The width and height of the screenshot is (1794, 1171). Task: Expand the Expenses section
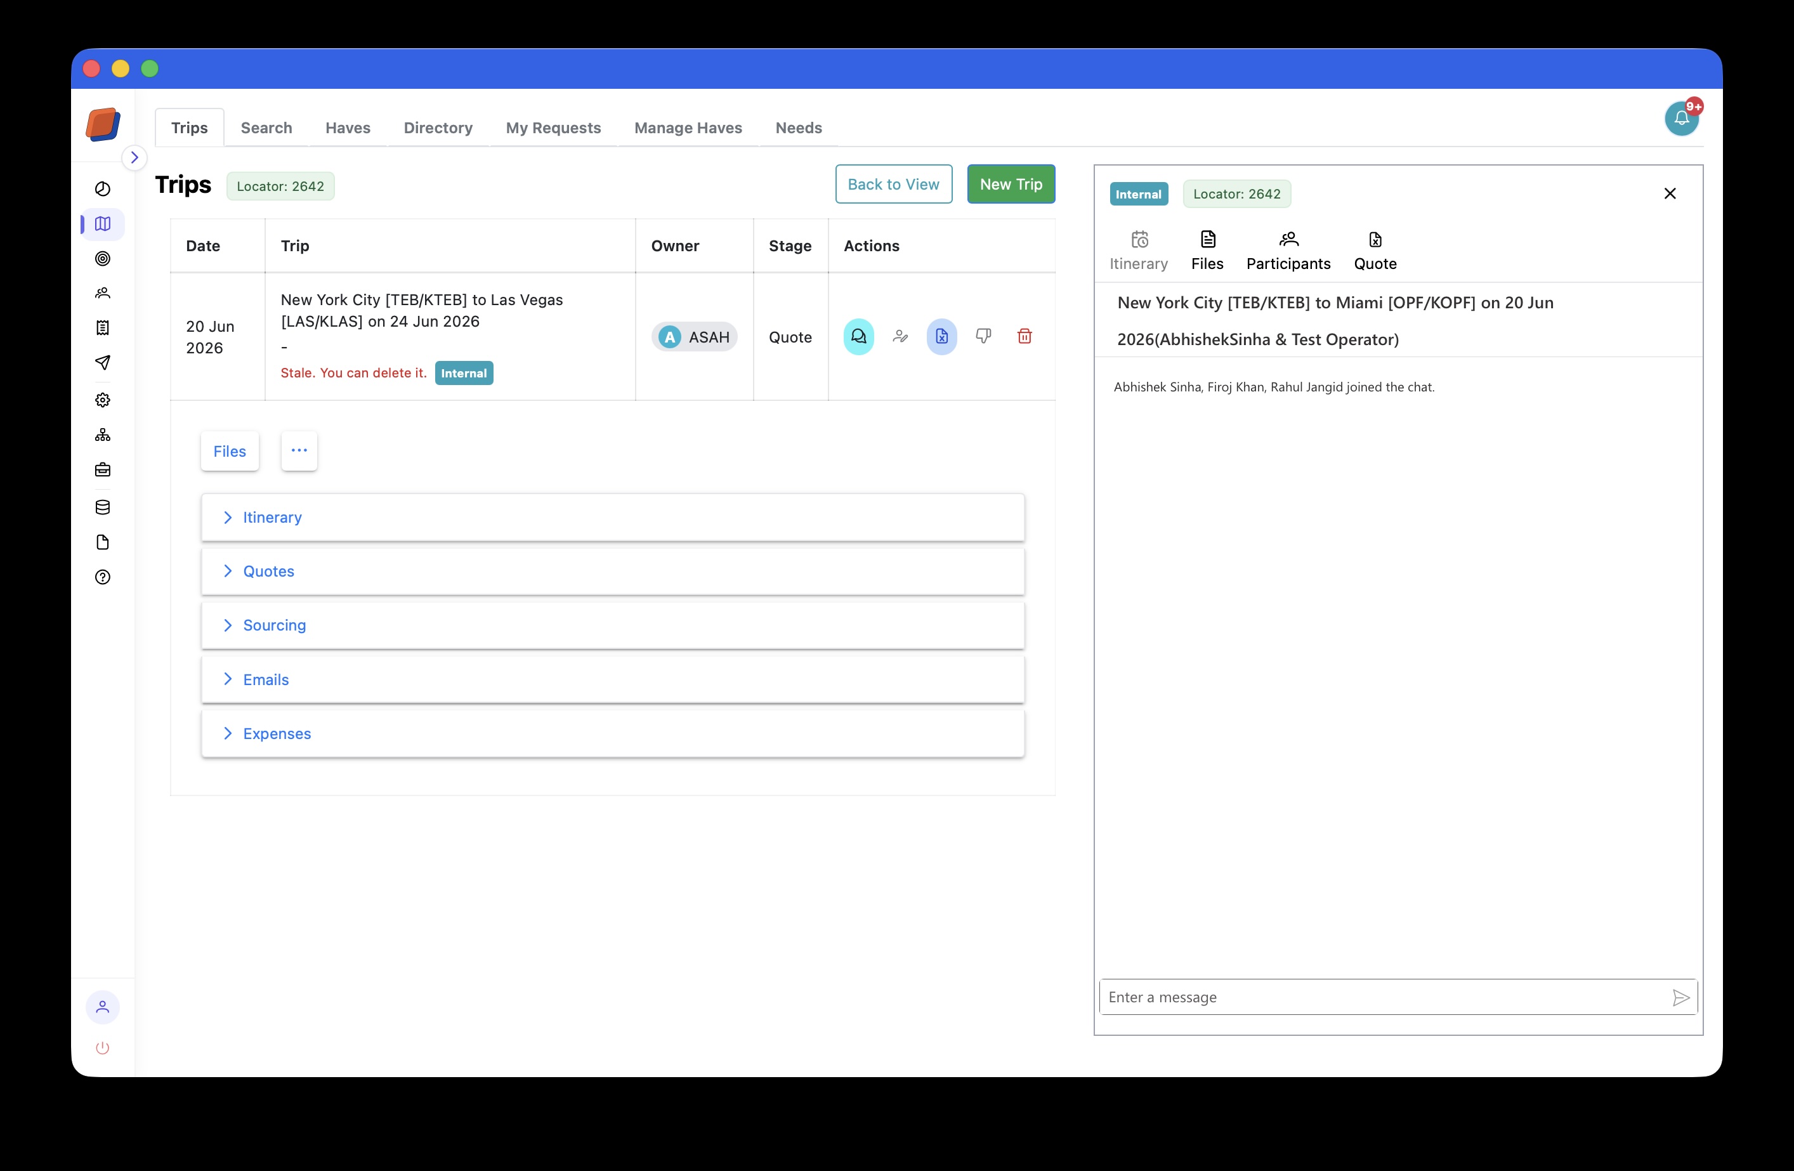612,734
